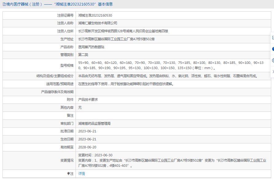Click the light bulb icon beside 注

[69, 174]
